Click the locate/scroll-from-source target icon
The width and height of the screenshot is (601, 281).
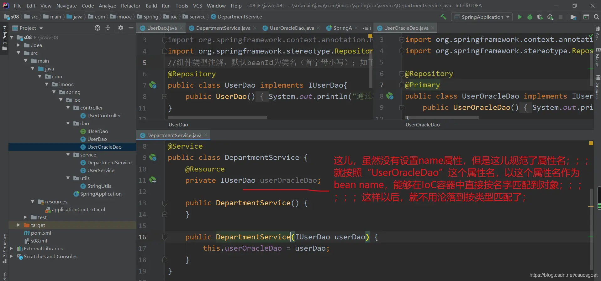click(x=98, y=28)
